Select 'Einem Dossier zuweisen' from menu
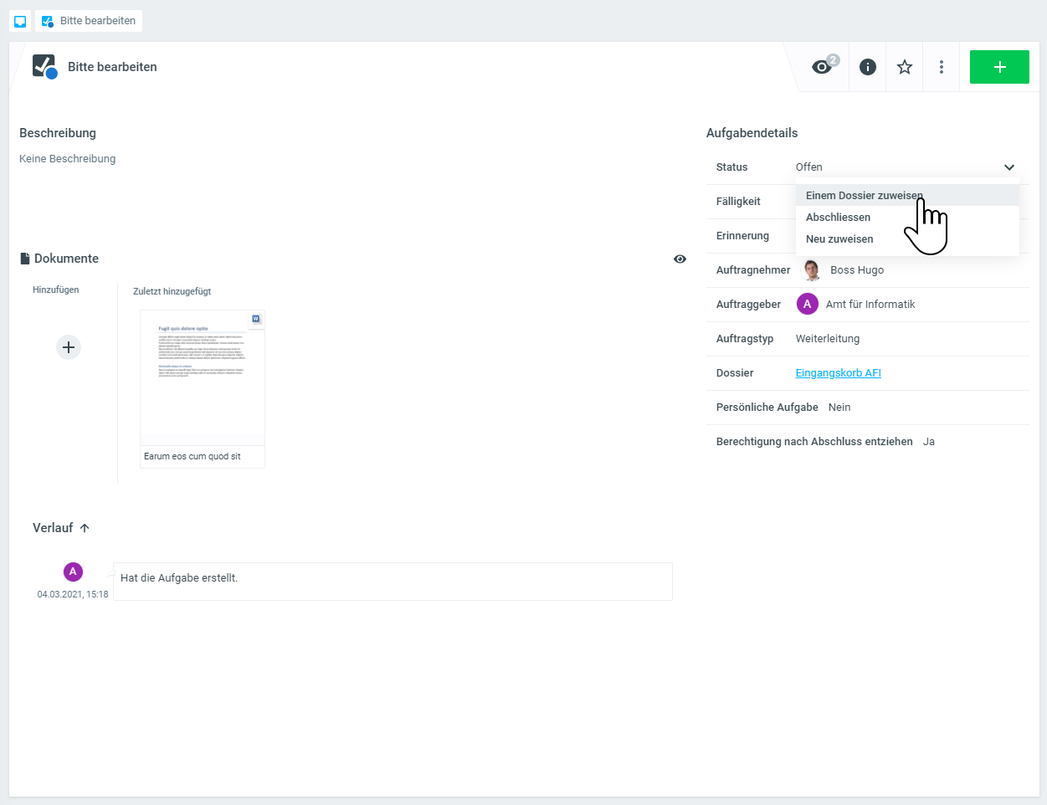Viewport: 1047px width, 805px height. click(864, 196)
